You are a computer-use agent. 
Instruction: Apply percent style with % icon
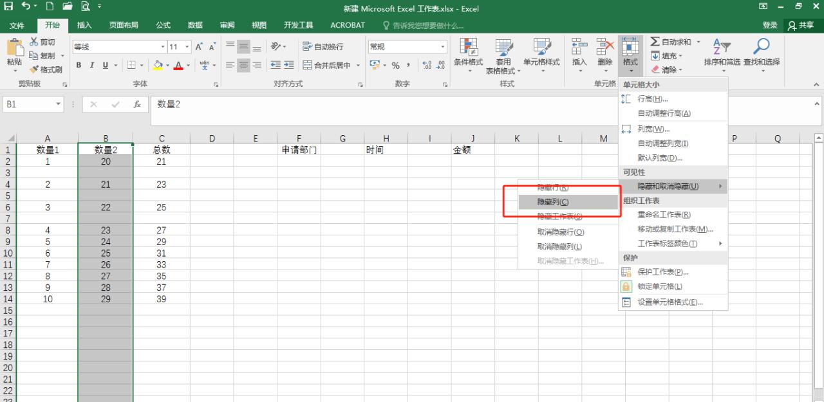click(396, 65)
